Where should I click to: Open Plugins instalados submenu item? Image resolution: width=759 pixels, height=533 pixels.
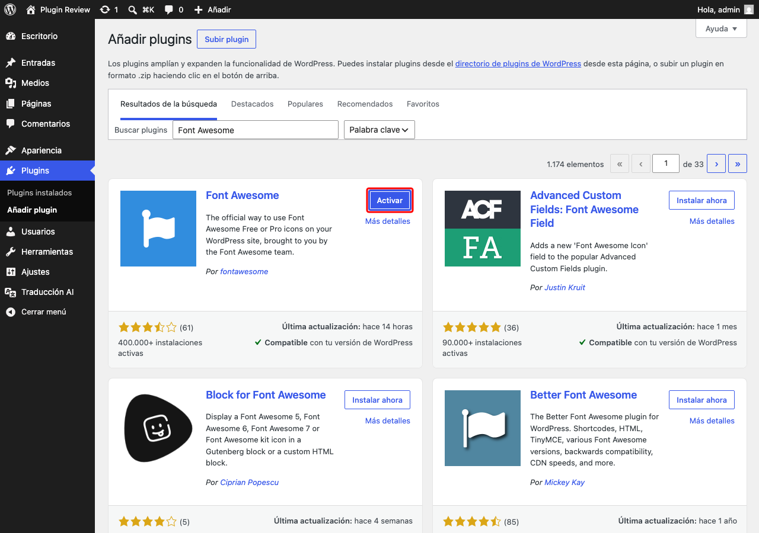(x=39, y=192)
